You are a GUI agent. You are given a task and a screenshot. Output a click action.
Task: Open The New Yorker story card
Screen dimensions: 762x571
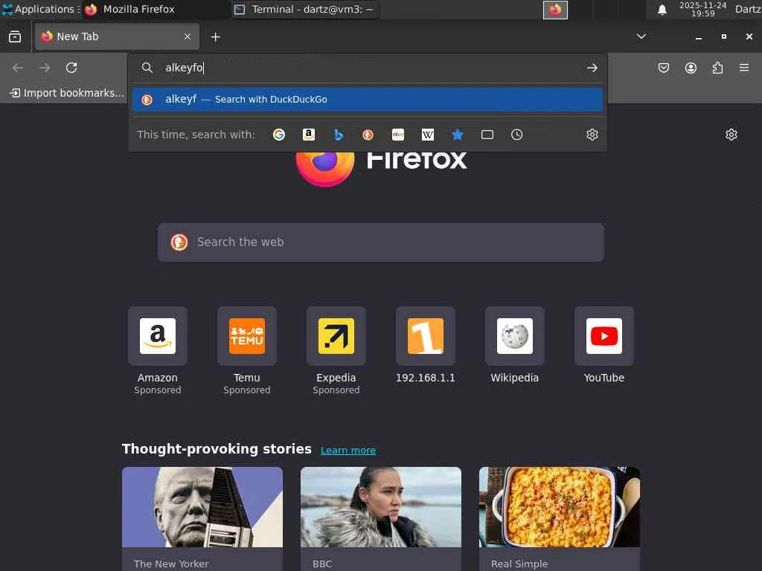coord(202,518)
